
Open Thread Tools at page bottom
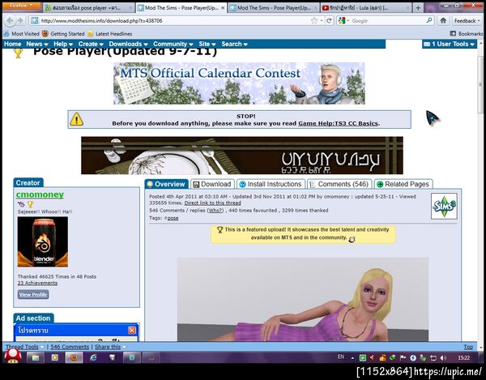(x=25, y=347)
